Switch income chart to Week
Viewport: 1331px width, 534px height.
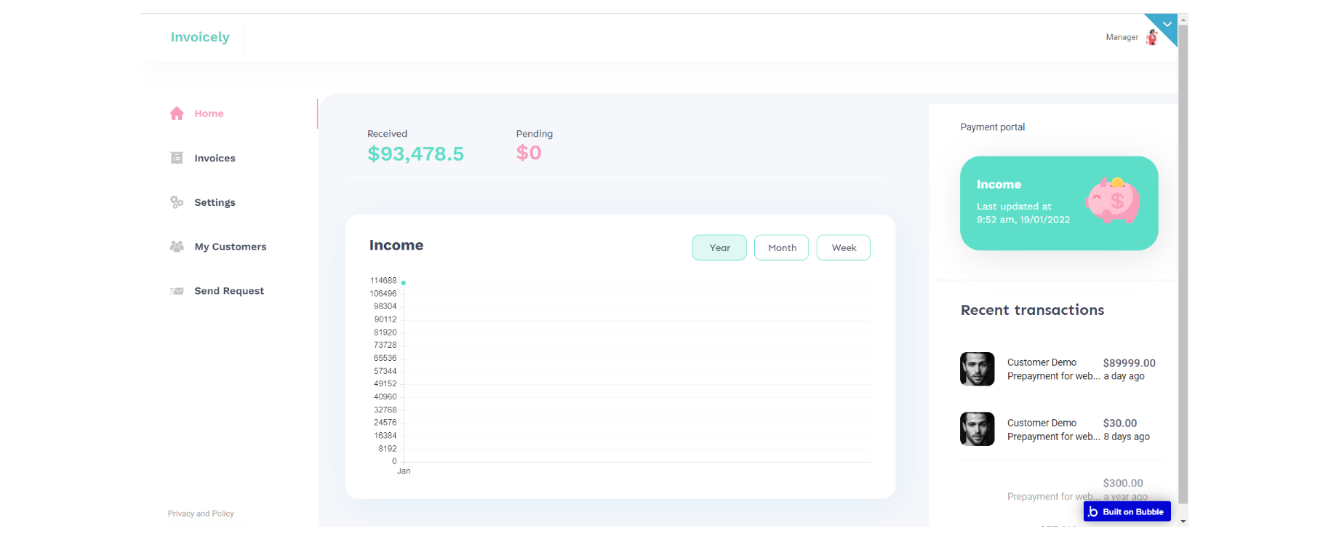844,247
